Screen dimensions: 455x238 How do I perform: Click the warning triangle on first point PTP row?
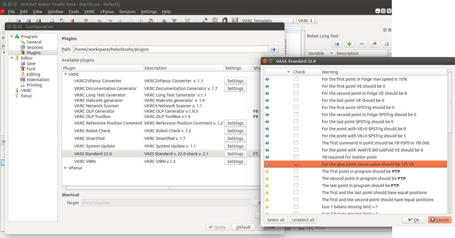(x=267, y=171)
